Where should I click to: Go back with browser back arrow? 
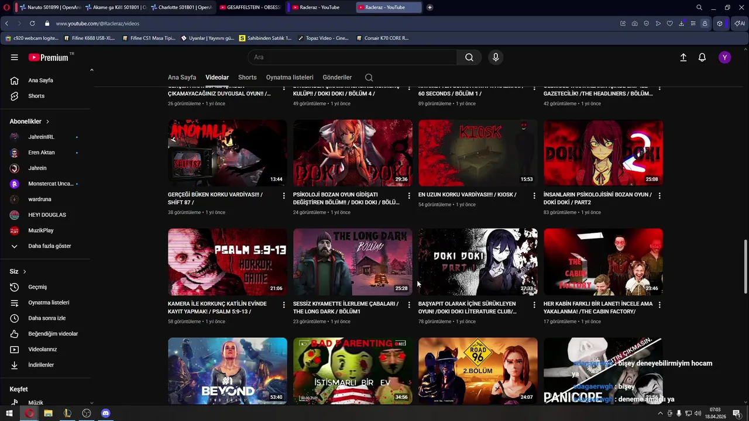coord(6,23)
